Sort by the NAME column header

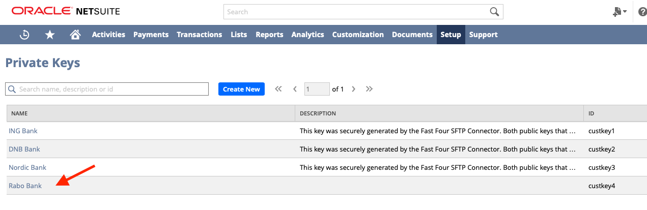click(x=151, y=113)
